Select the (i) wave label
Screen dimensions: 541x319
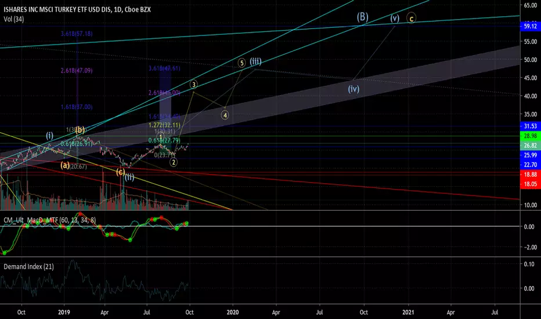click(50, 136)
